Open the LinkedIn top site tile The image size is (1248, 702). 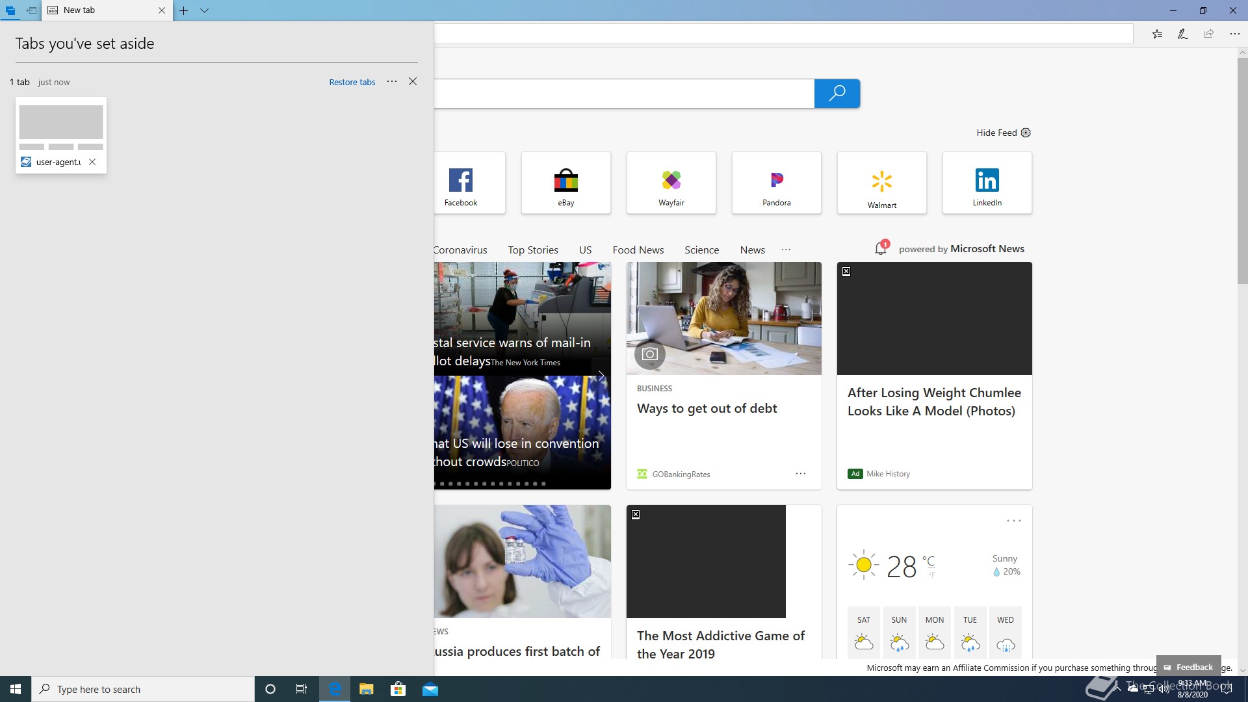coord(987,183)
